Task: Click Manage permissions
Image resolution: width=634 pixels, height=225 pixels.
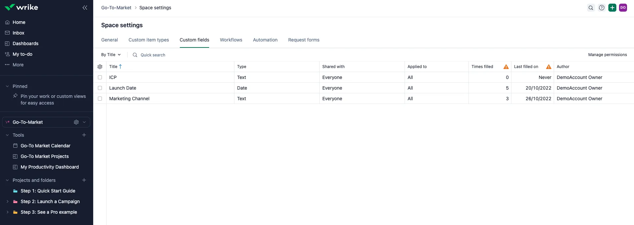Action: click(x=607, y=55)
